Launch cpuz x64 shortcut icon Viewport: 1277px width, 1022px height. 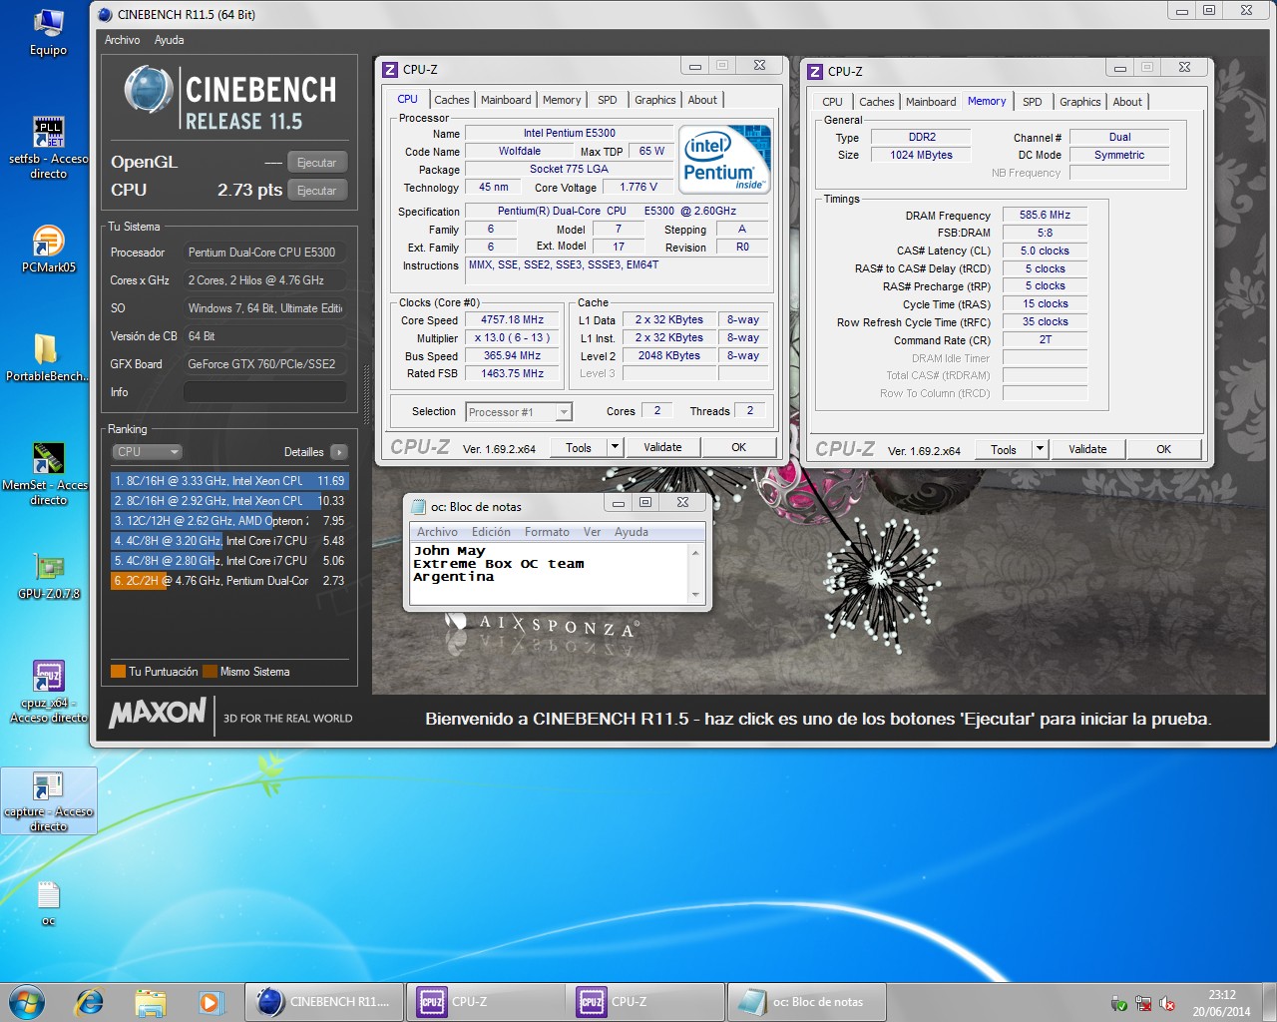(48, 692)
